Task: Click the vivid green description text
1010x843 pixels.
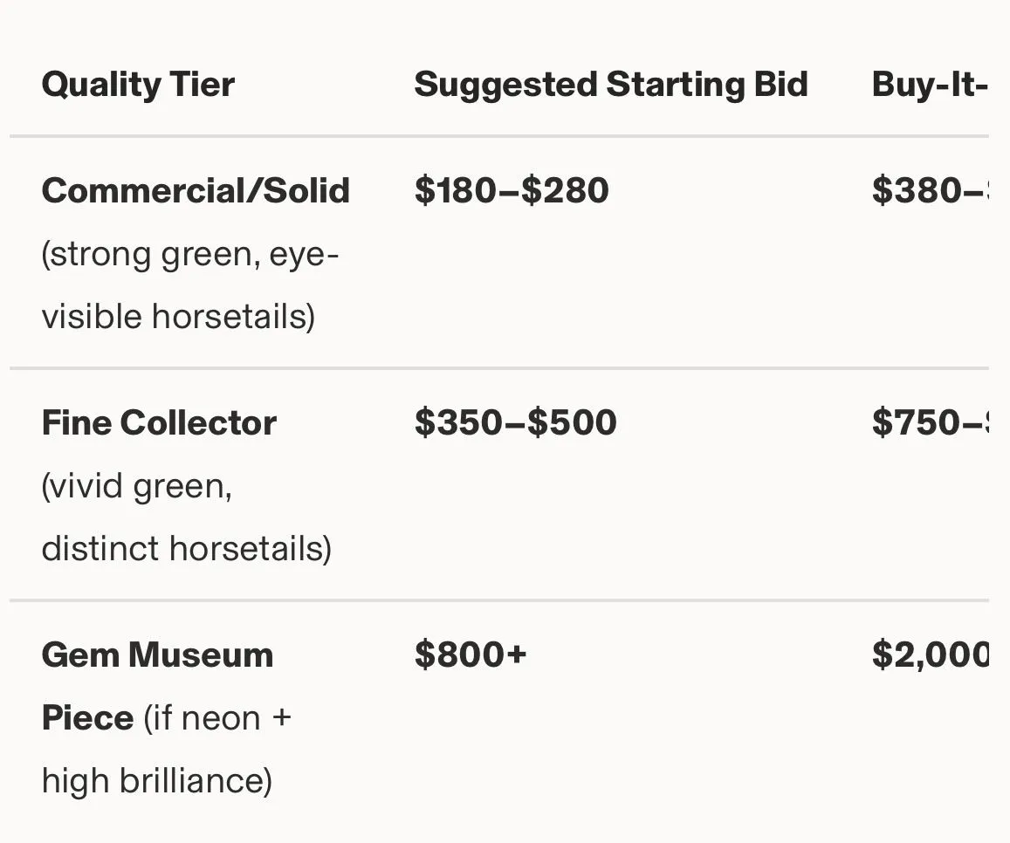Action: (136, 486)
